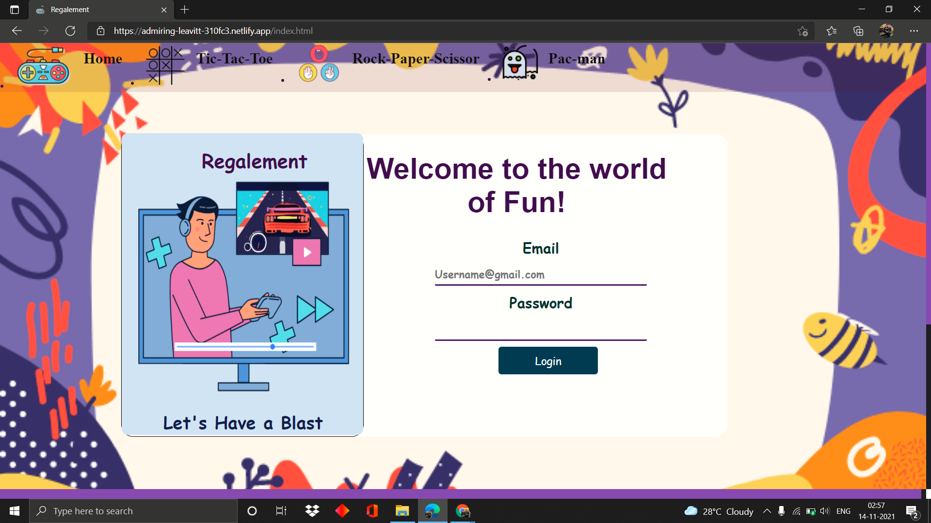Open File Explorer from the taskbar
Image resolution: width=931 pixels, height=523 pixels.
coord(402,511)
